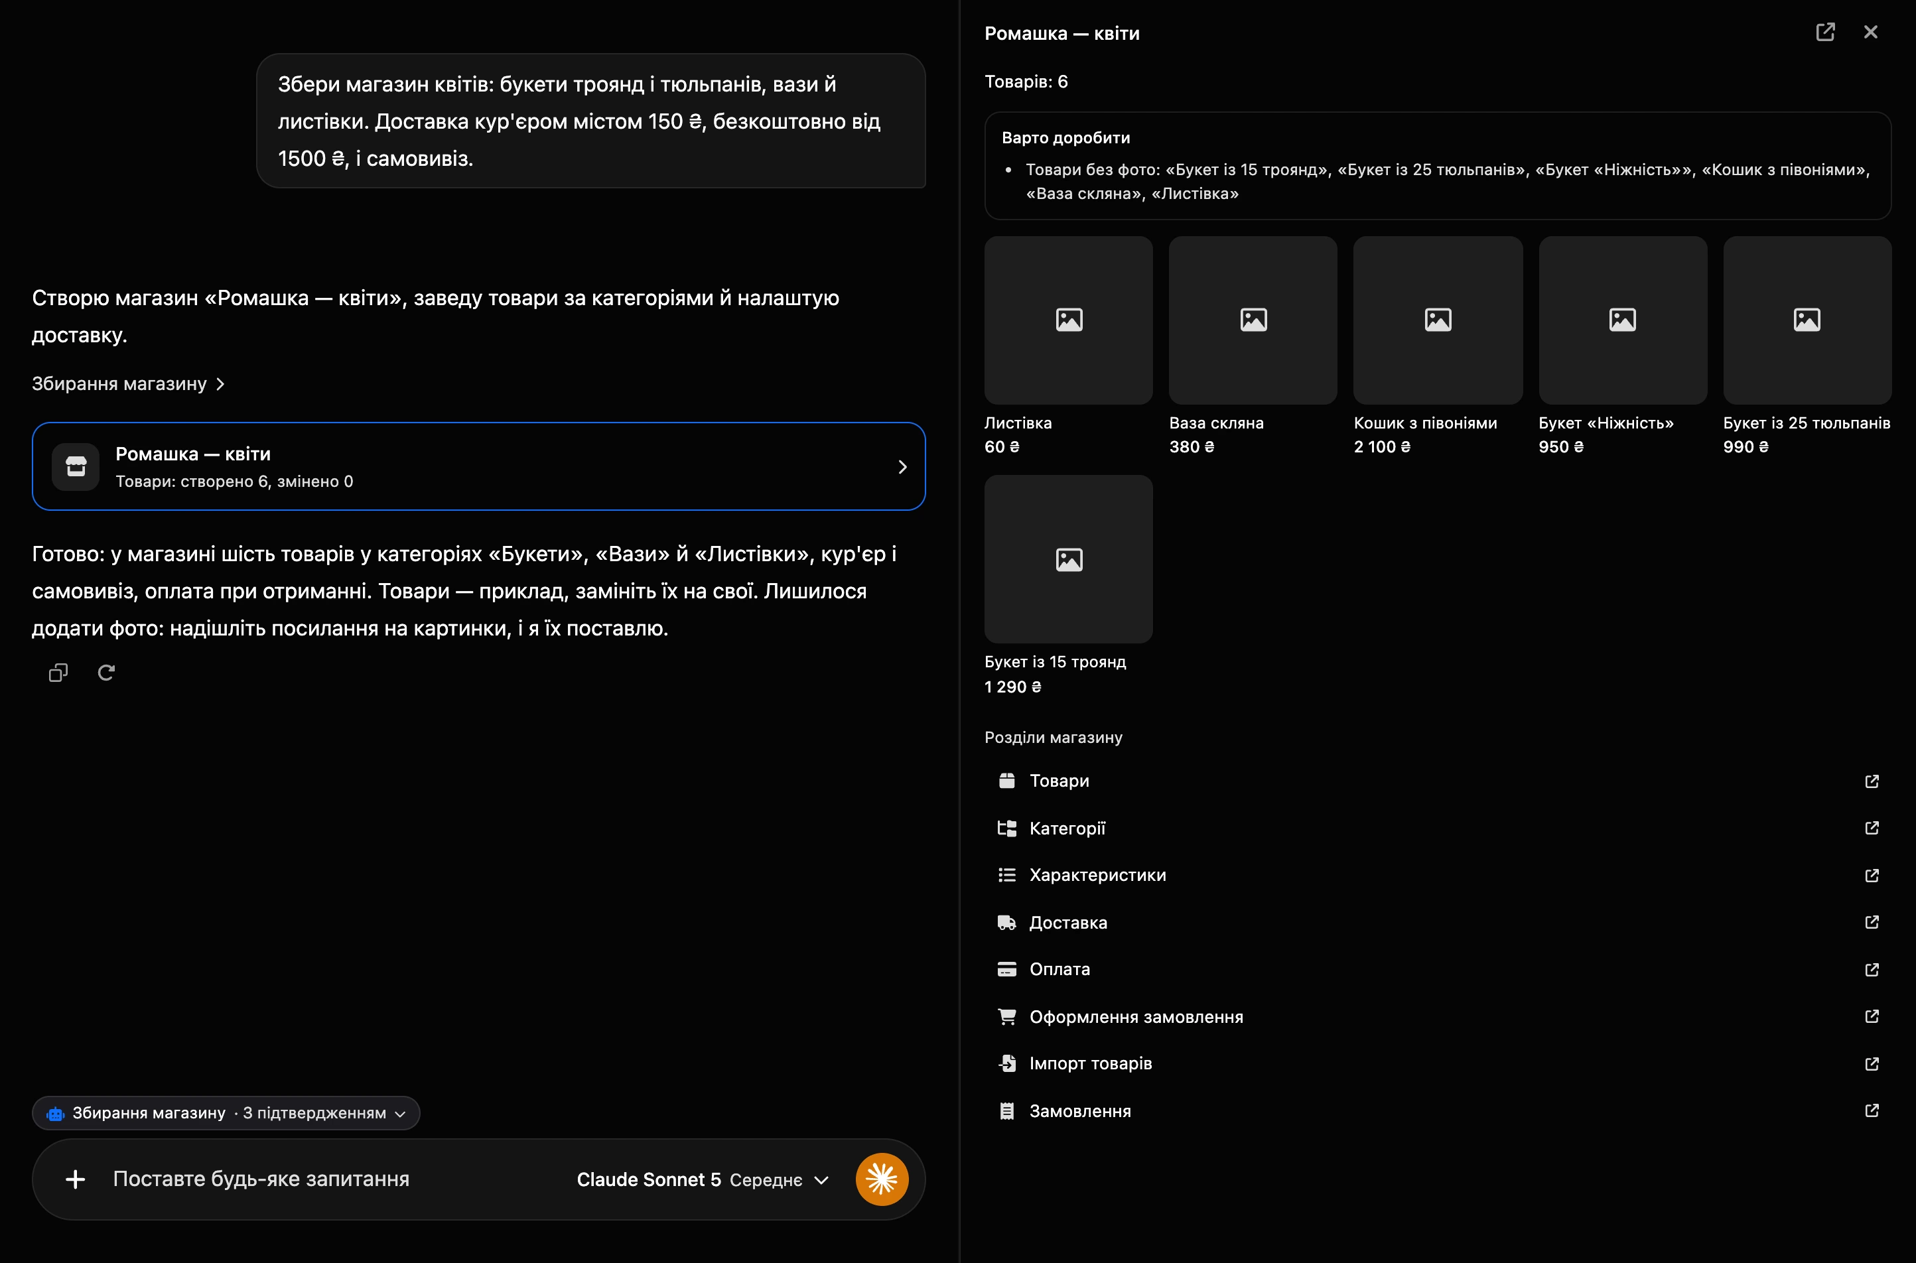
Task: Select the Букет «Ніжність» product thumbnail
Action: click(x=1623, y=320)
